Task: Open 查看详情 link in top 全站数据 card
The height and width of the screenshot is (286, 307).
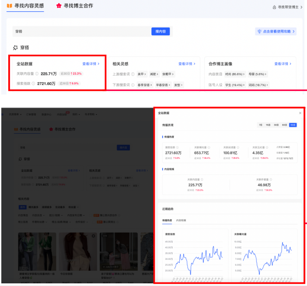Action: tap(91, 64)
